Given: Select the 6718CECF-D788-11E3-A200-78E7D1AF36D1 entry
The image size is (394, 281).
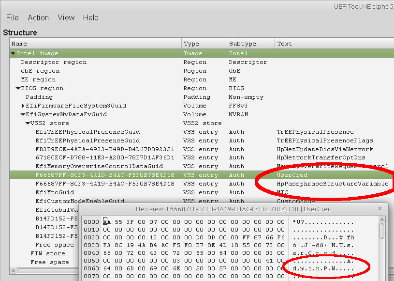Looking at the screenshot, I should point(105,157).
